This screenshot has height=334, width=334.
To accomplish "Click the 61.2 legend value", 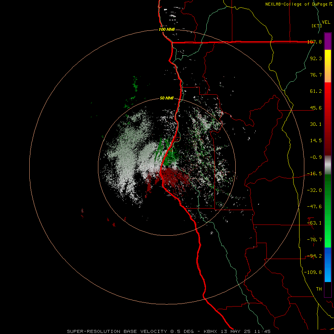I will (x=316, y=91).
